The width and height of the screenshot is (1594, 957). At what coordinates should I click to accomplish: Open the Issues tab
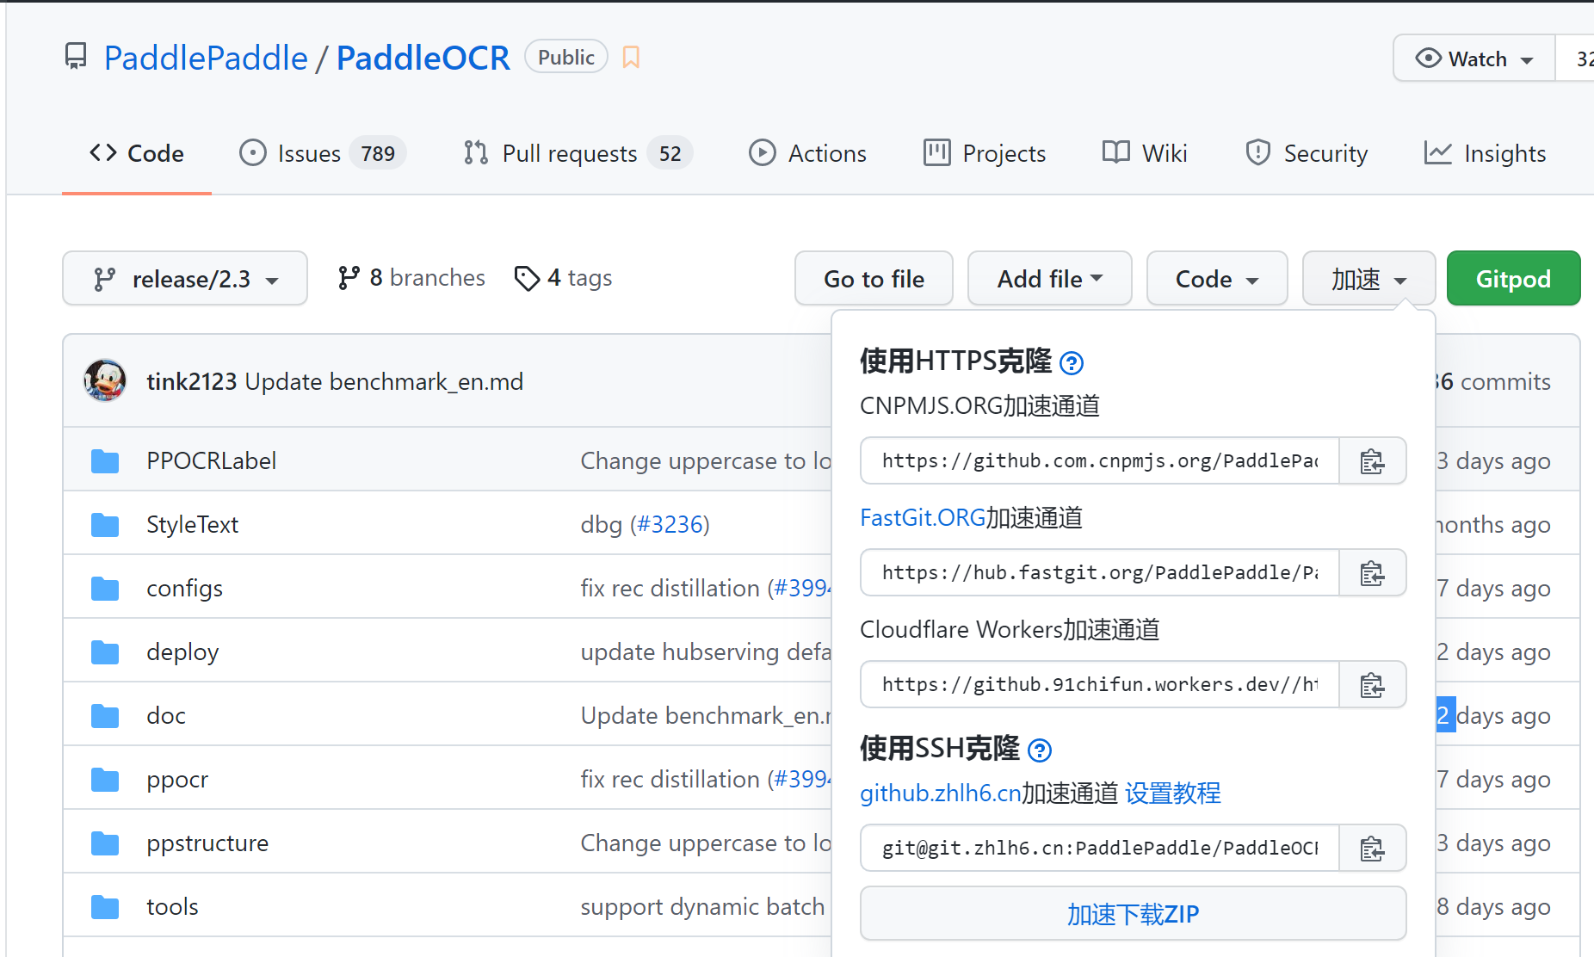[x=322, y=153]
